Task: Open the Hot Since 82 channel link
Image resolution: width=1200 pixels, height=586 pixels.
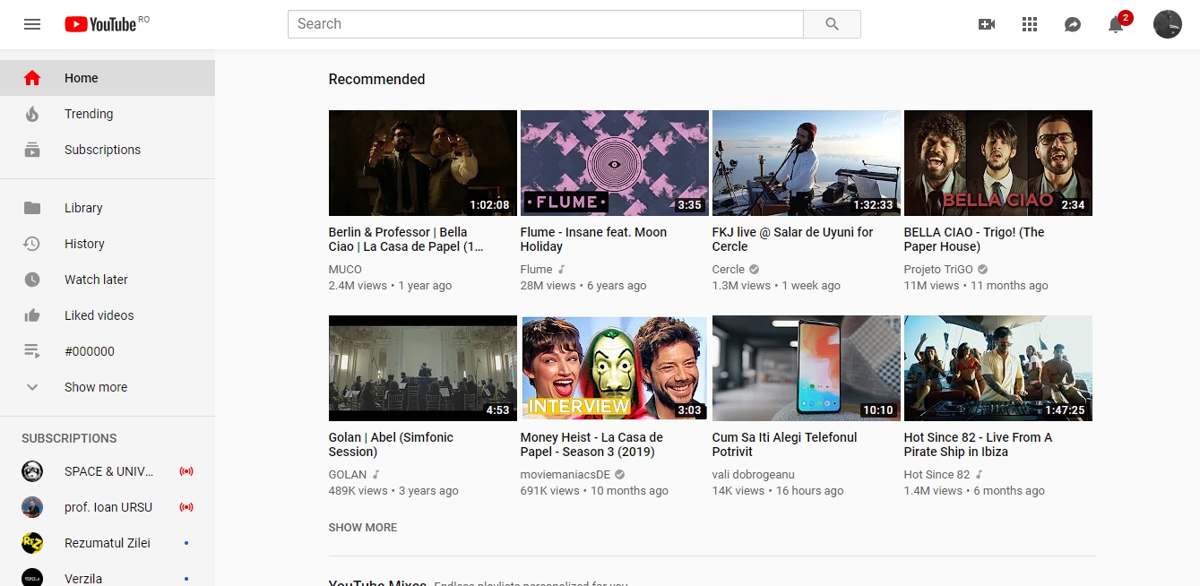Action: pos(937,474)
